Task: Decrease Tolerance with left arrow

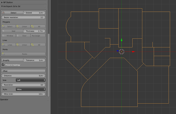Action: (x=25, y=60)
